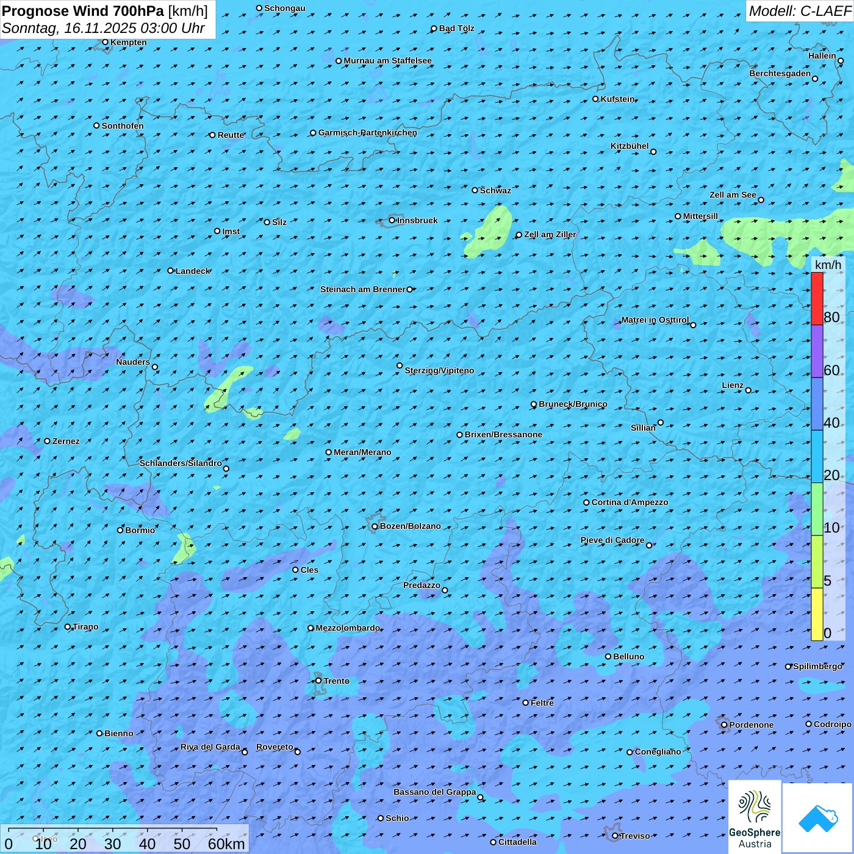Click the blue 40–60 km/h legend swatch

click(817, 404)
